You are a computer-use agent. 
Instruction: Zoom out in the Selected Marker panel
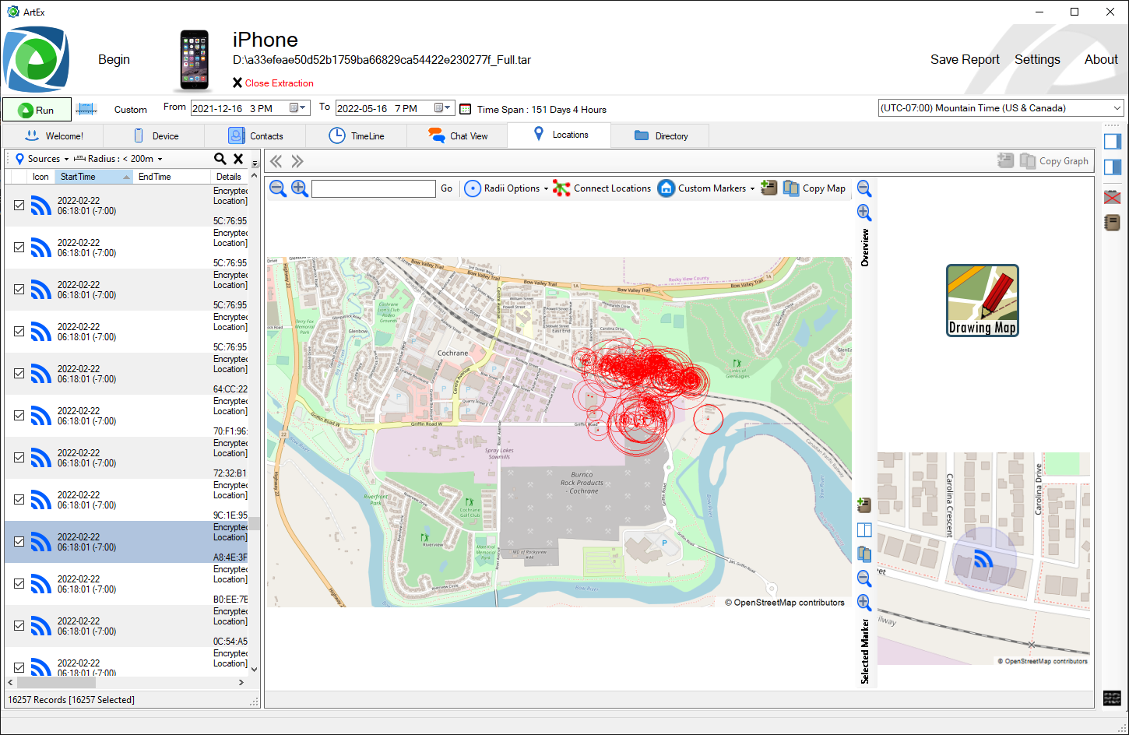(864, 579)
